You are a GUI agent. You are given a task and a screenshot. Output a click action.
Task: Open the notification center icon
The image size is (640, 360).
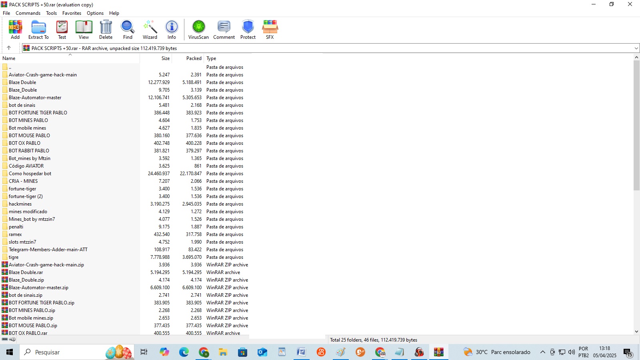click(628, 352)
